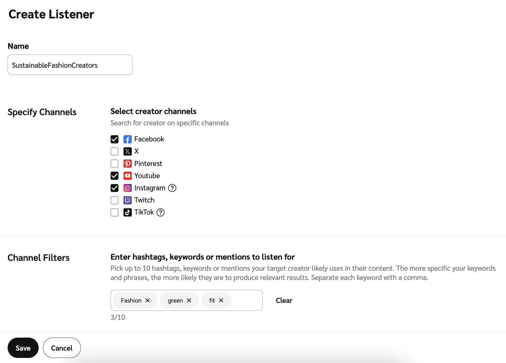Clear all keyword filters
This screenshot has height=363, width=506.
pos(284,301)
